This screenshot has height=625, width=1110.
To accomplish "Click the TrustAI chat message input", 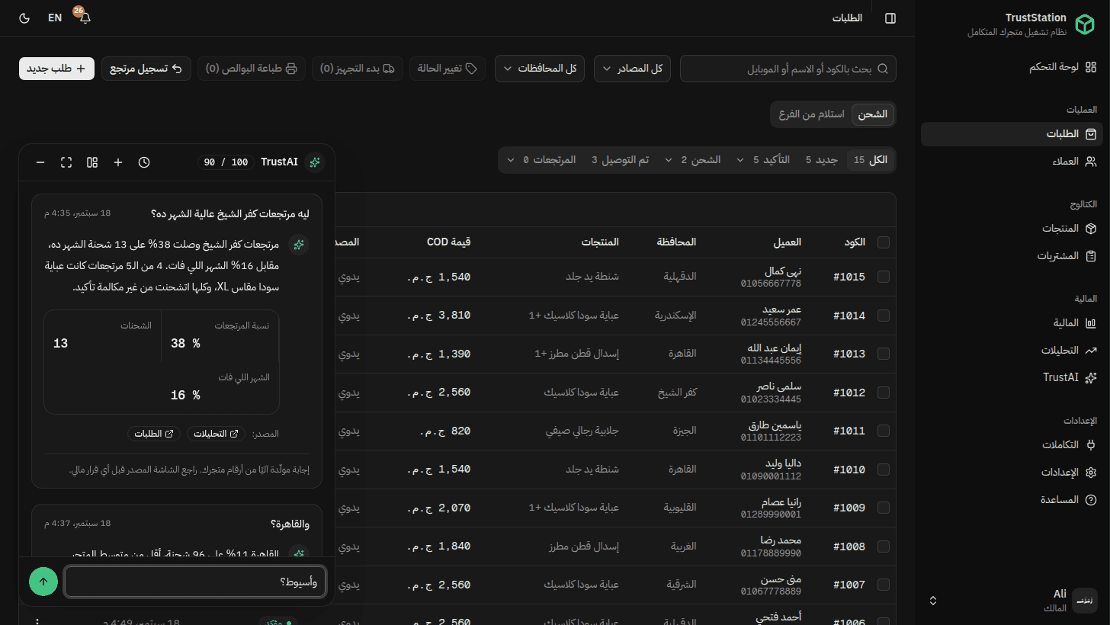I will 194,582.
